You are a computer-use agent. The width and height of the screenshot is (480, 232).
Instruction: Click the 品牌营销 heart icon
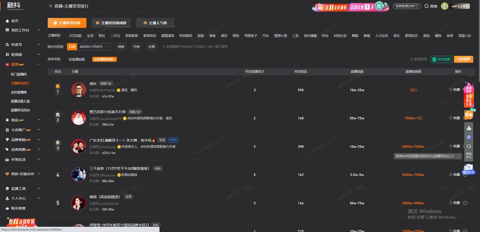[x=7, y=140]
